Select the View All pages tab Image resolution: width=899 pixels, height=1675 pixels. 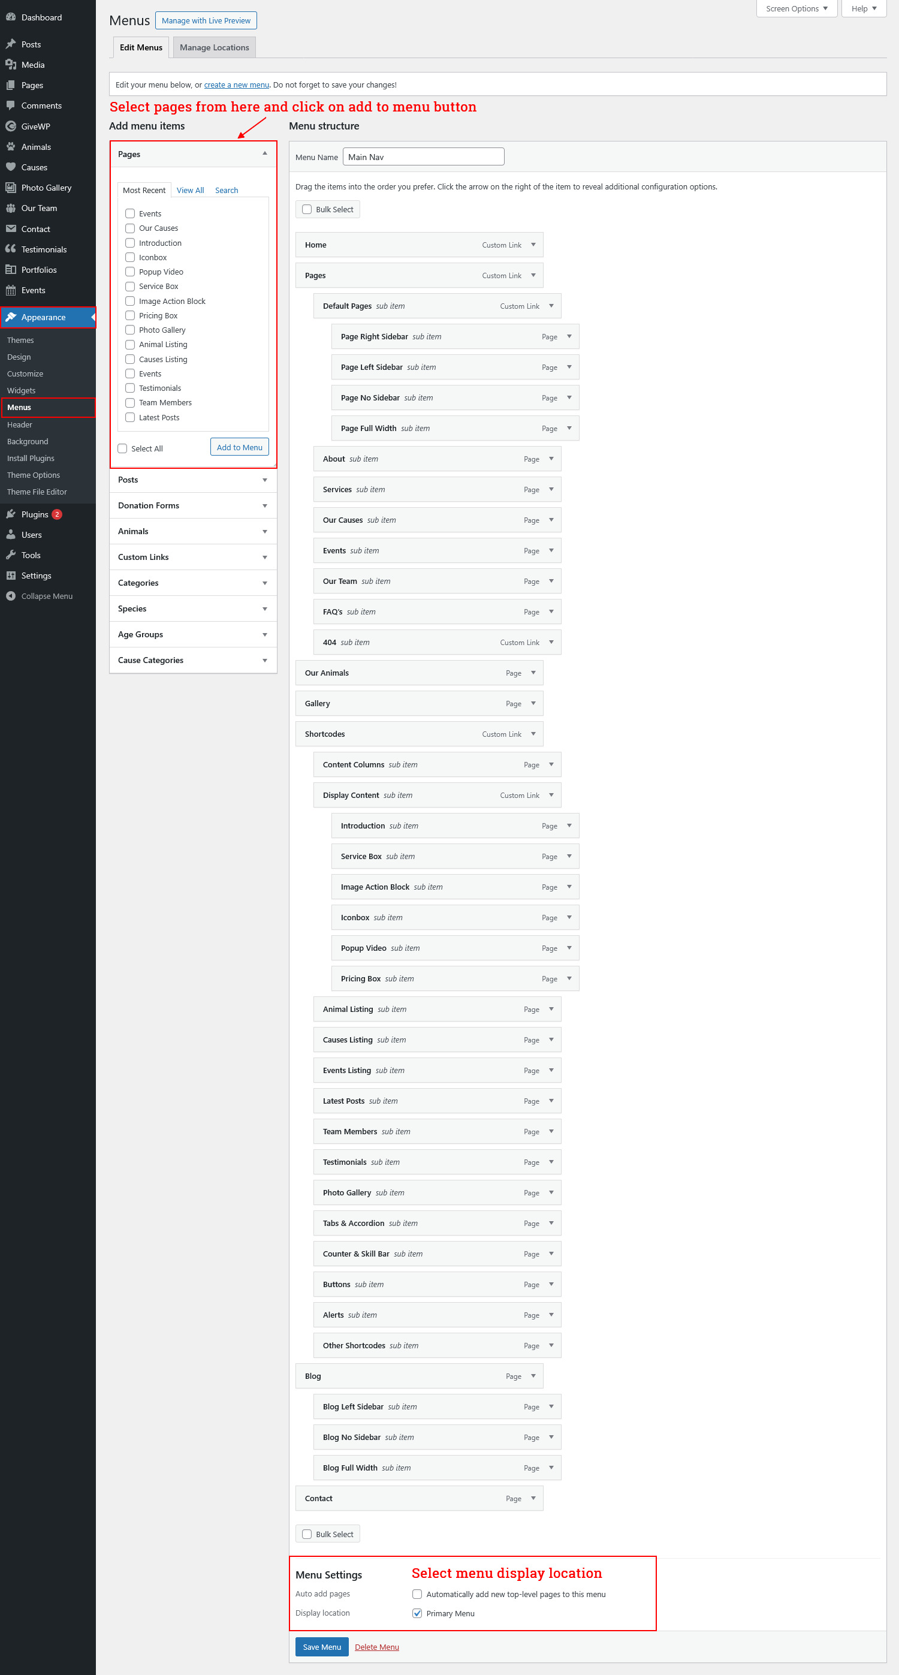[x=190, y=191]
